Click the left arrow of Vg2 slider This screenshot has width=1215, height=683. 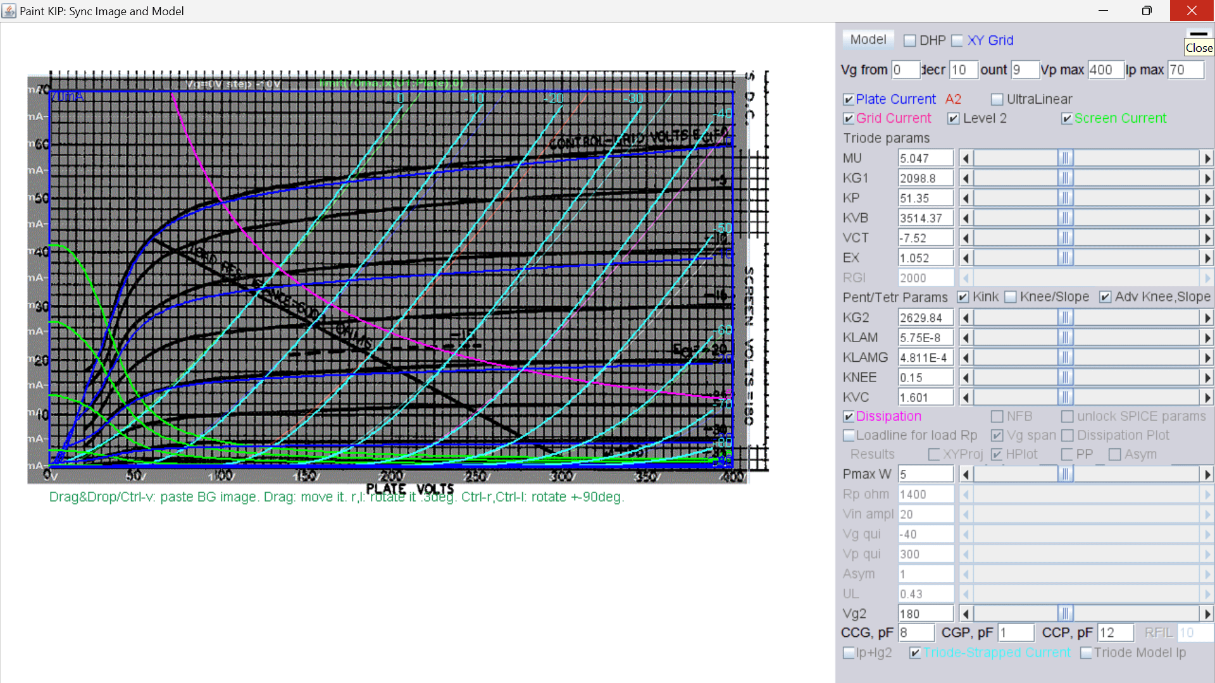coord(966,613)
